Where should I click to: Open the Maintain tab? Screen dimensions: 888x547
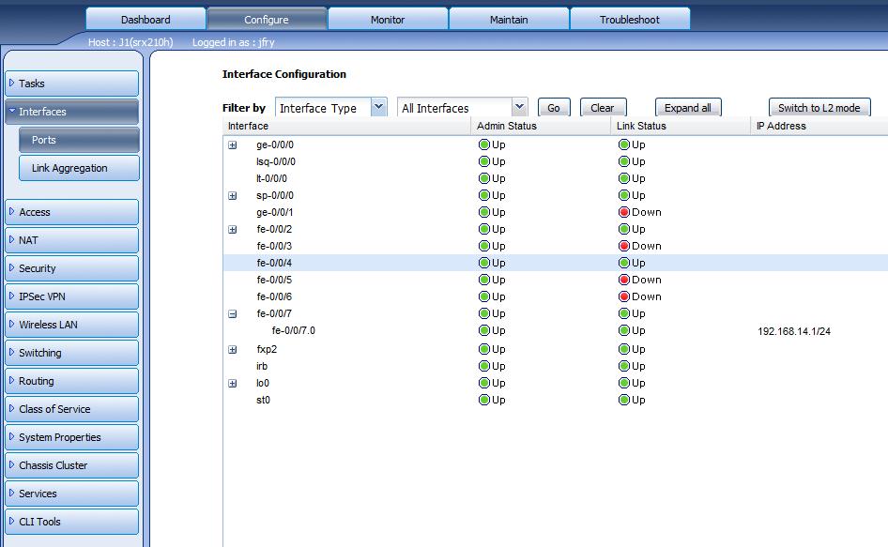coord(509,20)
